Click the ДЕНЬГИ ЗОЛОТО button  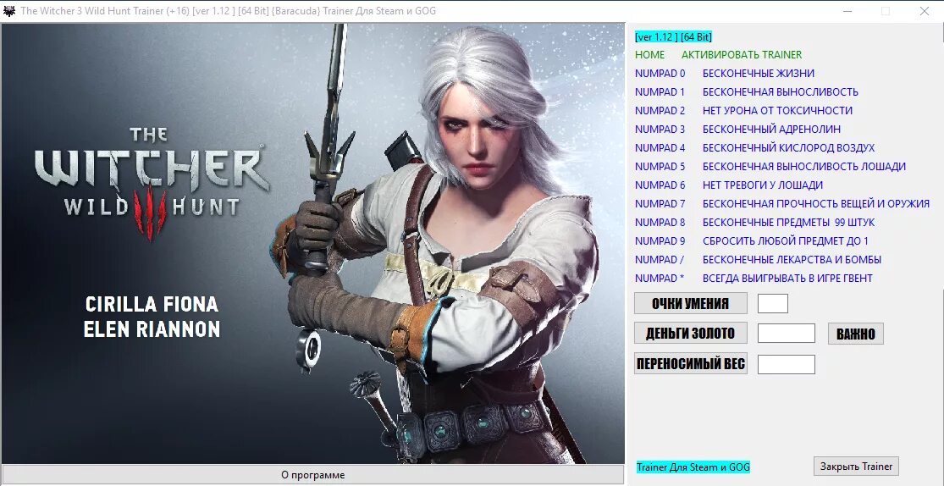tap(691, 333)
